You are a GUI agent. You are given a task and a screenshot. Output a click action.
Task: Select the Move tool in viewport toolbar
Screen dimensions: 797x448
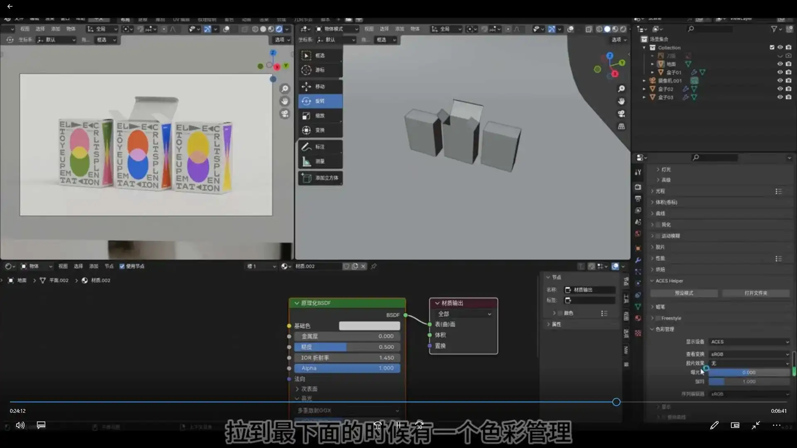tap(320, 87)
